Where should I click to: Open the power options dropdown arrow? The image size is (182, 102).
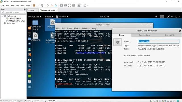coord(37,5)
